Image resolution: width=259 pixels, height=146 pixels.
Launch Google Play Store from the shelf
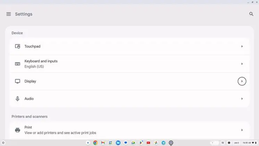tap(141, 143)
